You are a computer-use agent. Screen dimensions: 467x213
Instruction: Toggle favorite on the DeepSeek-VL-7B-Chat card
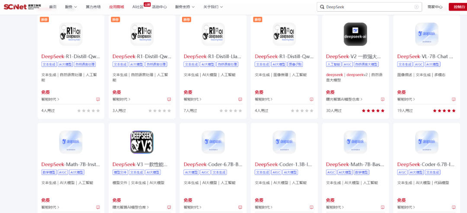pos(454,99)
